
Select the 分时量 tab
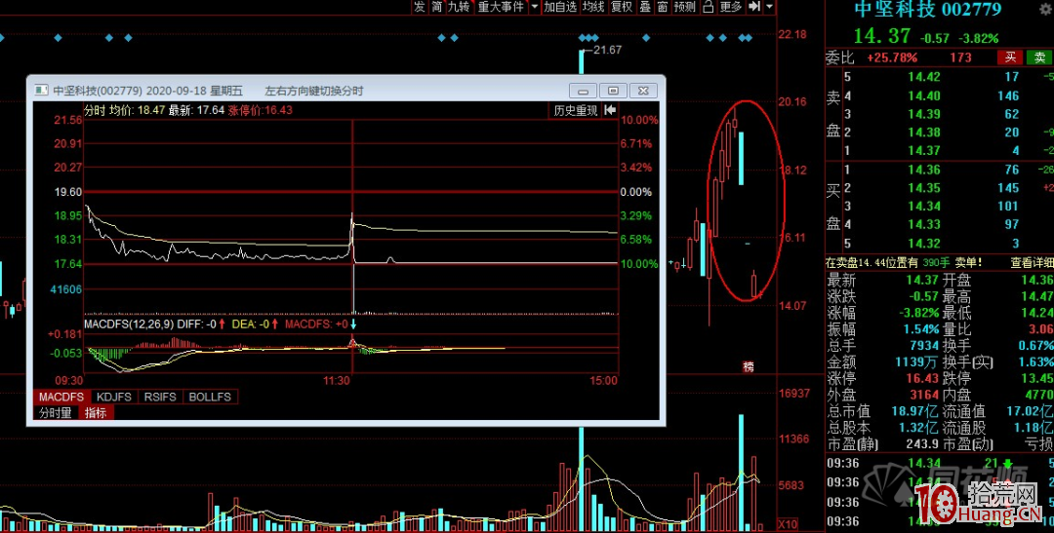pyautogui.click(x=55, y=413)
